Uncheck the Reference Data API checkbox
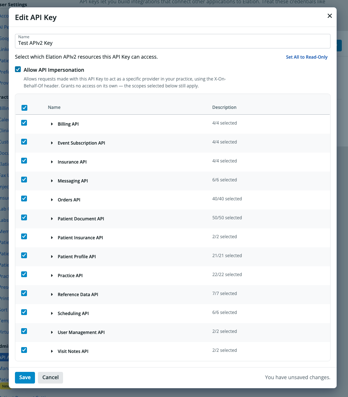 (24, 293)
